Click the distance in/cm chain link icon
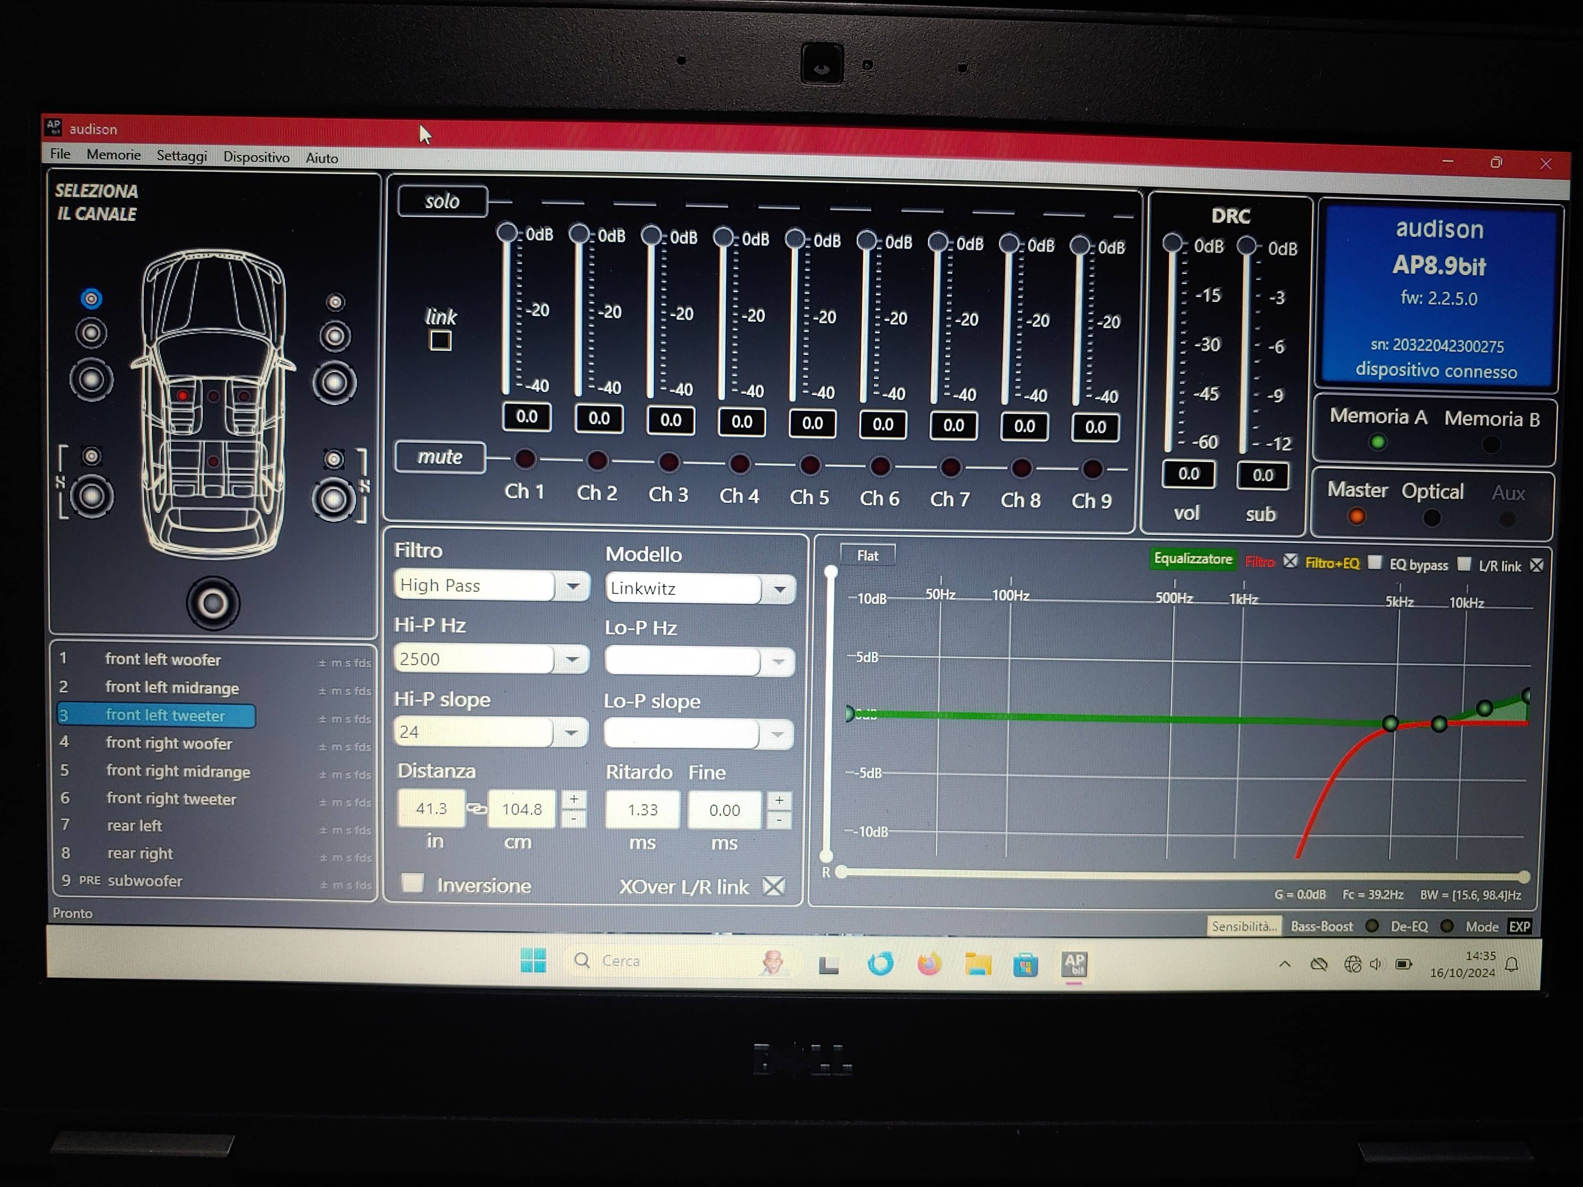The image size is (1583, 1187). (x=476, y=809)
